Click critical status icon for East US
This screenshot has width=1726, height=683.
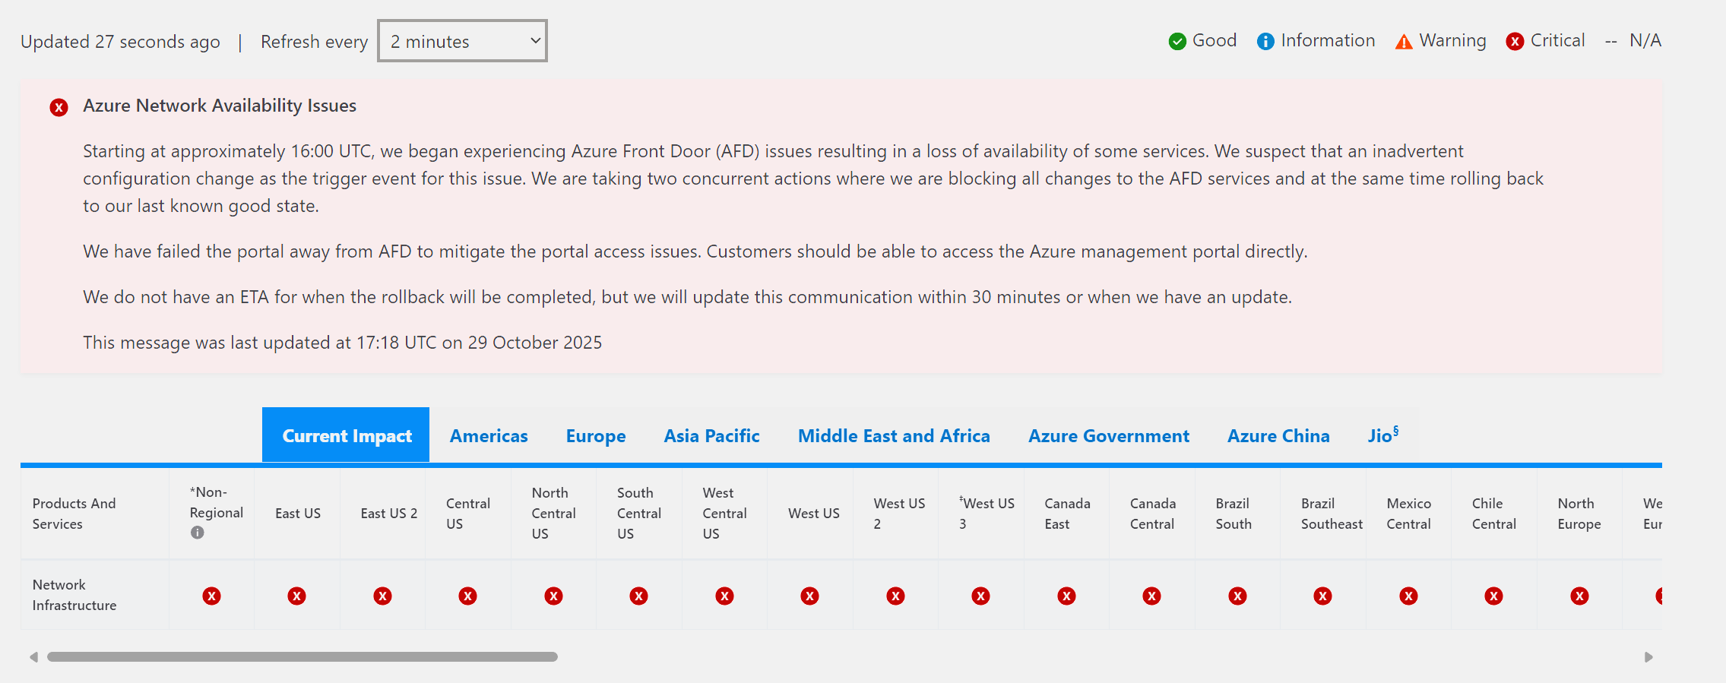296,596
